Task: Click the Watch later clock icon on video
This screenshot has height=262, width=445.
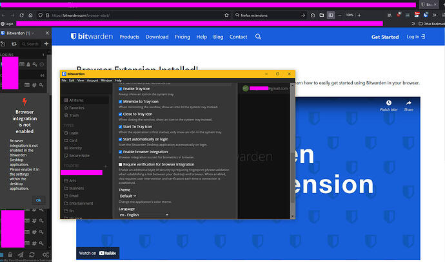Action: pyautogui.click(x=388, y=103)
